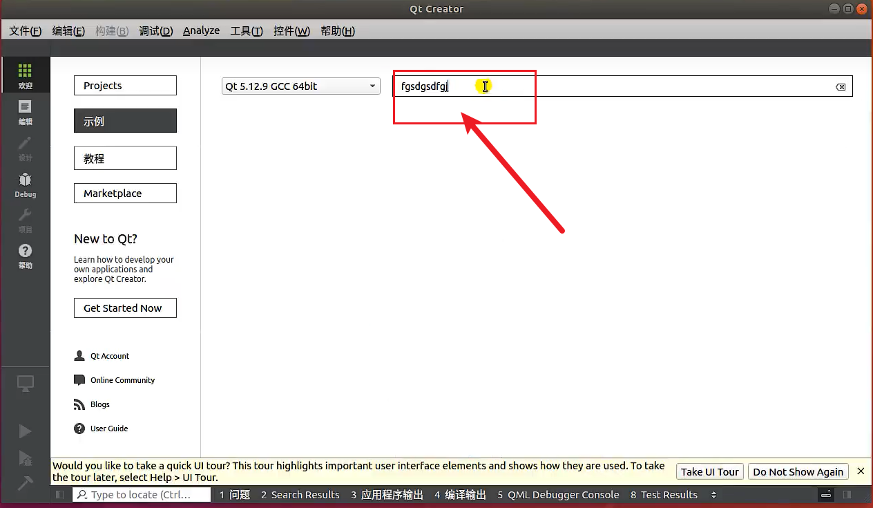
Task: Start debugging with the Run-Debug button
Action: 25,458
